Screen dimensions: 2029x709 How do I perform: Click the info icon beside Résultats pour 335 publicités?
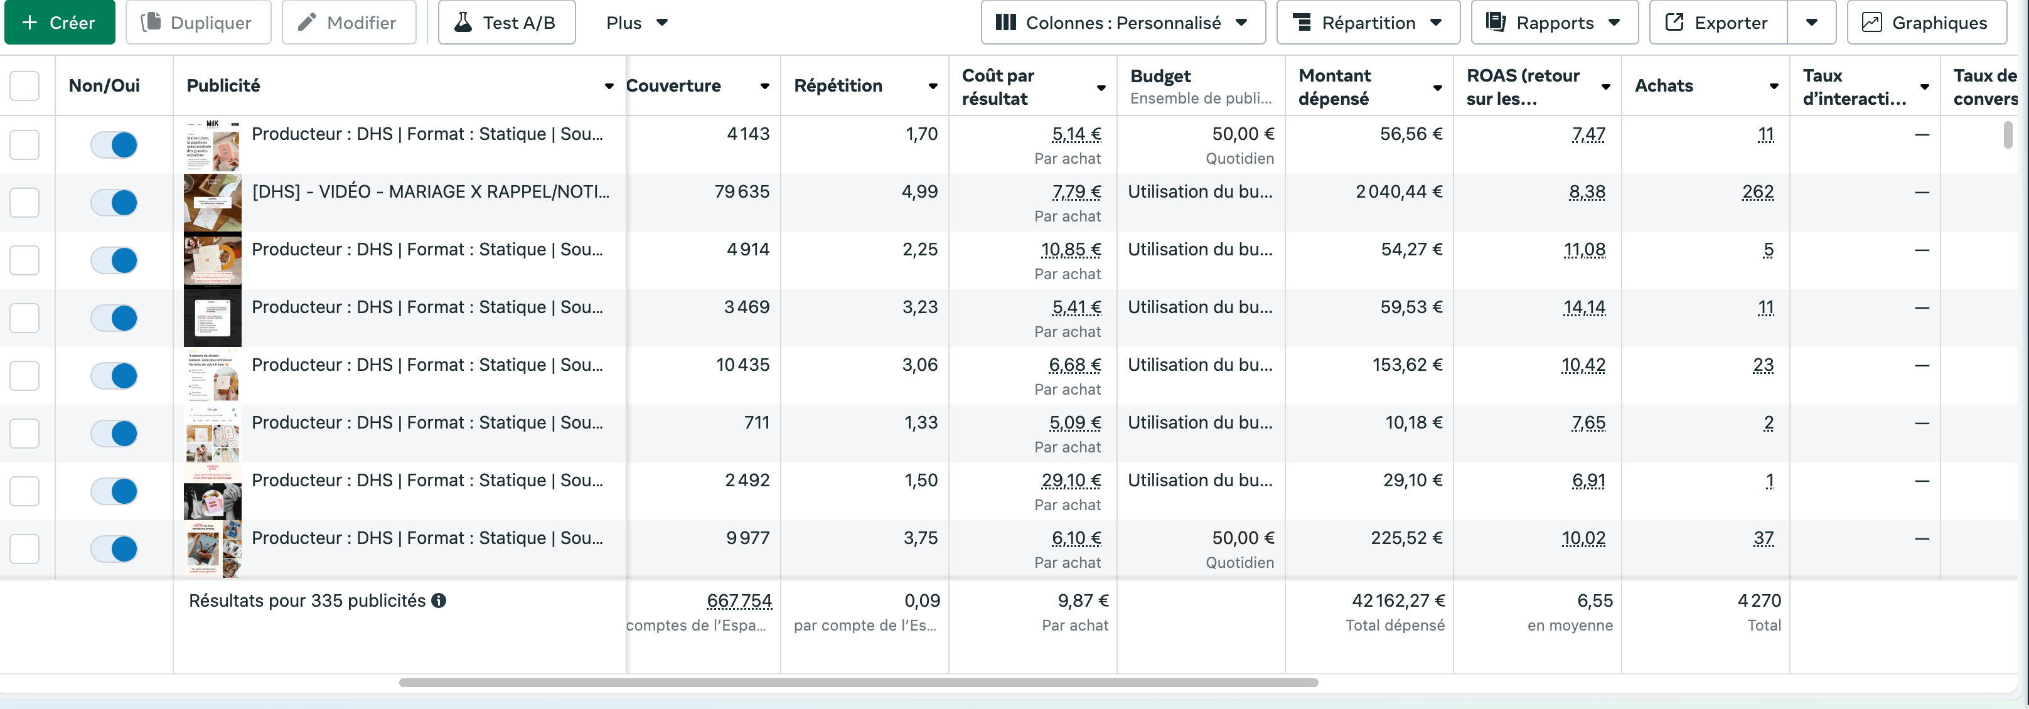point(439,600)
